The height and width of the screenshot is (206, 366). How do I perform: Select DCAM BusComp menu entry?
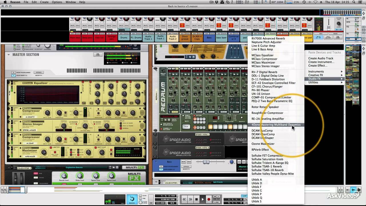(262, 130)
